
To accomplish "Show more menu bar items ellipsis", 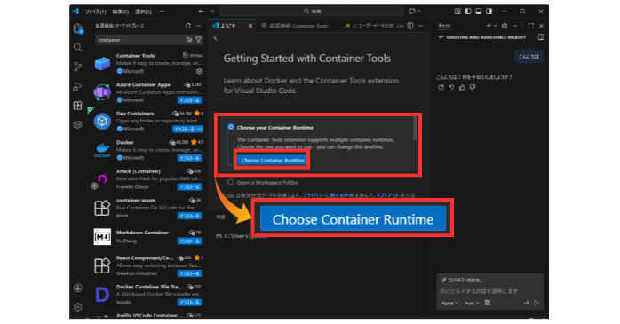I will [163, 12].
